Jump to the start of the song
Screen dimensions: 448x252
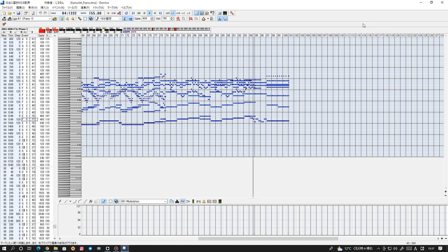tap(133, 13)
